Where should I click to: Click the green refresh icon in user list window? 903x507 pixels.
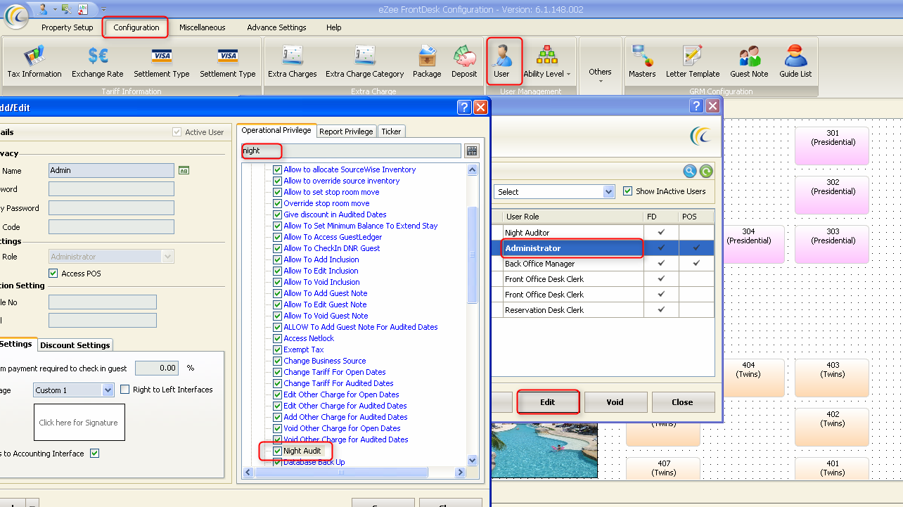[705, 171]
